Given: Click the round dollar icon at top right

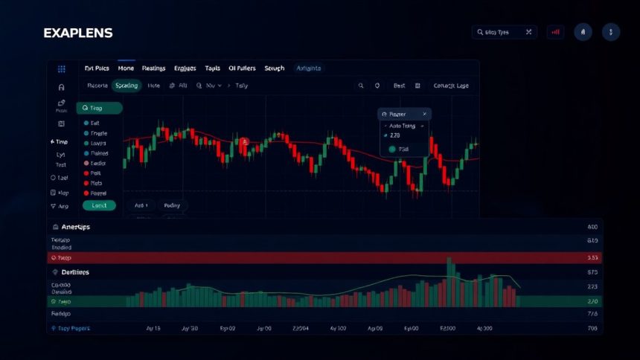Looking at the screenshot, I should point(610,32).
